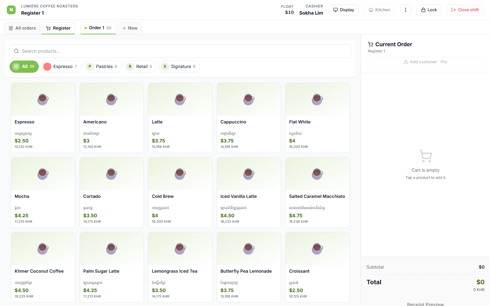This screenshot has height=306, width=490.
Task: Click the empty cart icon
Action: [425, 156]
